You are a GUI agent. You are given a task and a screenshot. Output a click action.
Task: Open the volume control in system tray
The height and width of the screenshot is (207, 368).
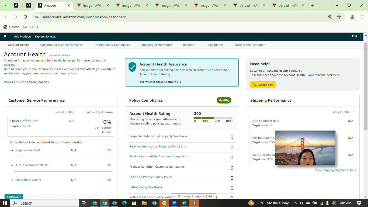pyautogui.click(x=334, y=203)
